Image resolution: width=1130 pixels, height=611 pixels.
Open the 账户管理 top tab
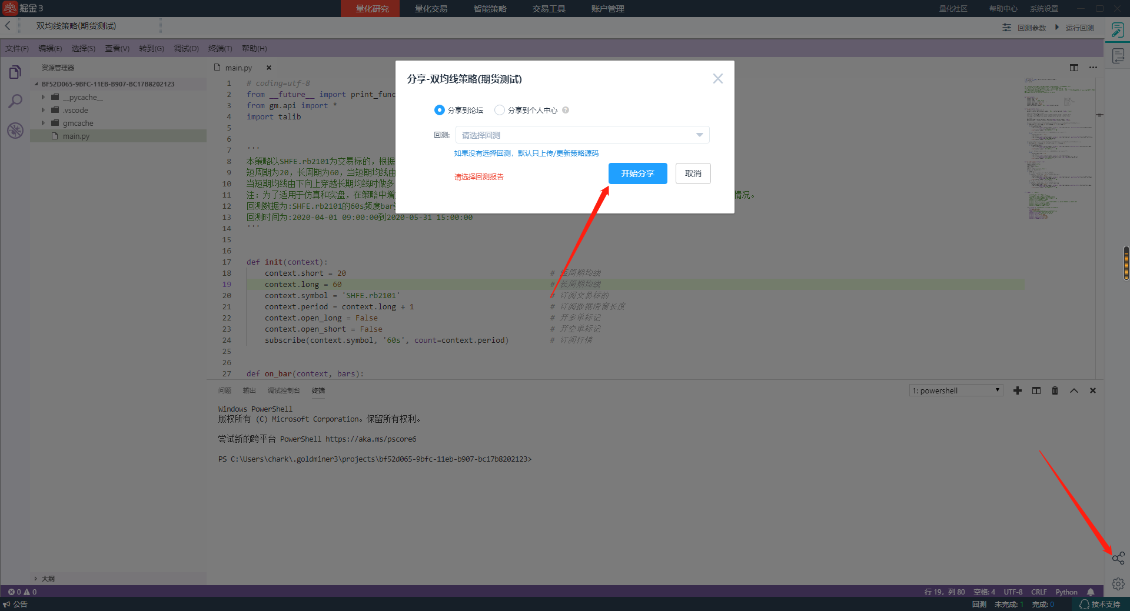[607, 9]
